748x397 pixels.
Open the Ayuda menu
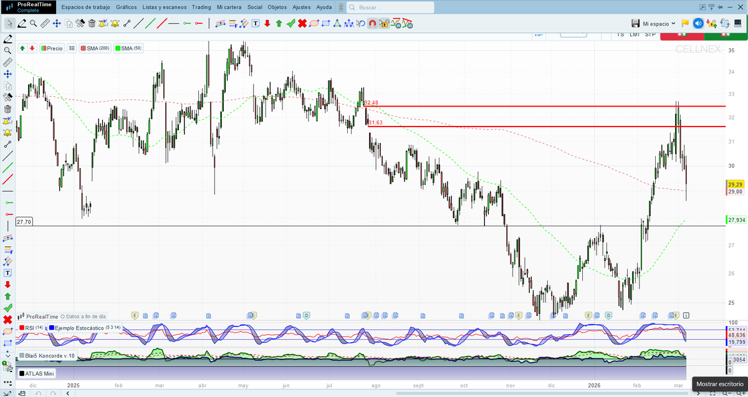click(x=324, y=7)
